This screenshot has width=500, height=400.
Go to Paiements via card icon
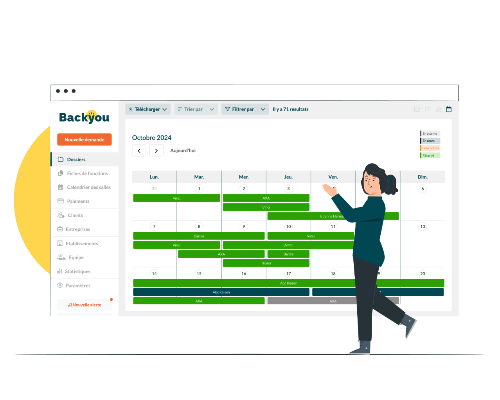(x=61, y=201)
